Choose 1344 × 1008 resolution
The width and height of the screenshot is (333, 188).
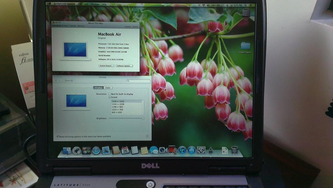click(127, 104)
